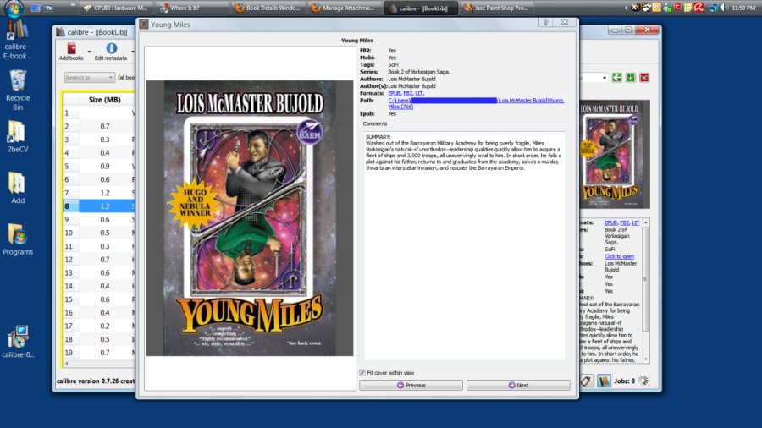Go to the Next book
The height and width of the screenshot is (428, 762).
[x=518, y=385]
